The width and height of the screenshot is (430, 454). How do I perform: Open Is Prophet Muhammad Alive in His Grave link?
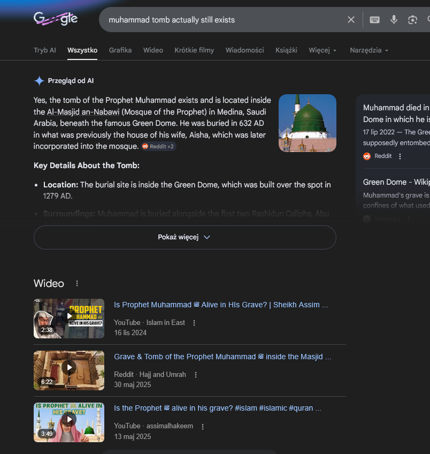(221, 305)
